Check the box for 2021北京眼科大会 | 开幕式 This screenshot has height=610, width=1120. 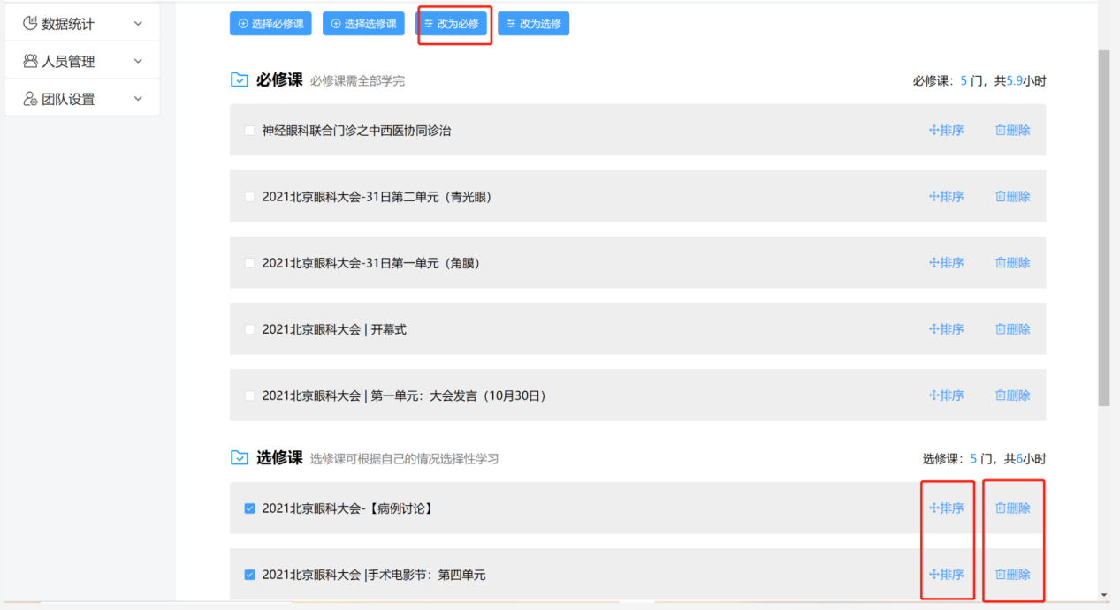pyautogui.click(x=249, y=329)
